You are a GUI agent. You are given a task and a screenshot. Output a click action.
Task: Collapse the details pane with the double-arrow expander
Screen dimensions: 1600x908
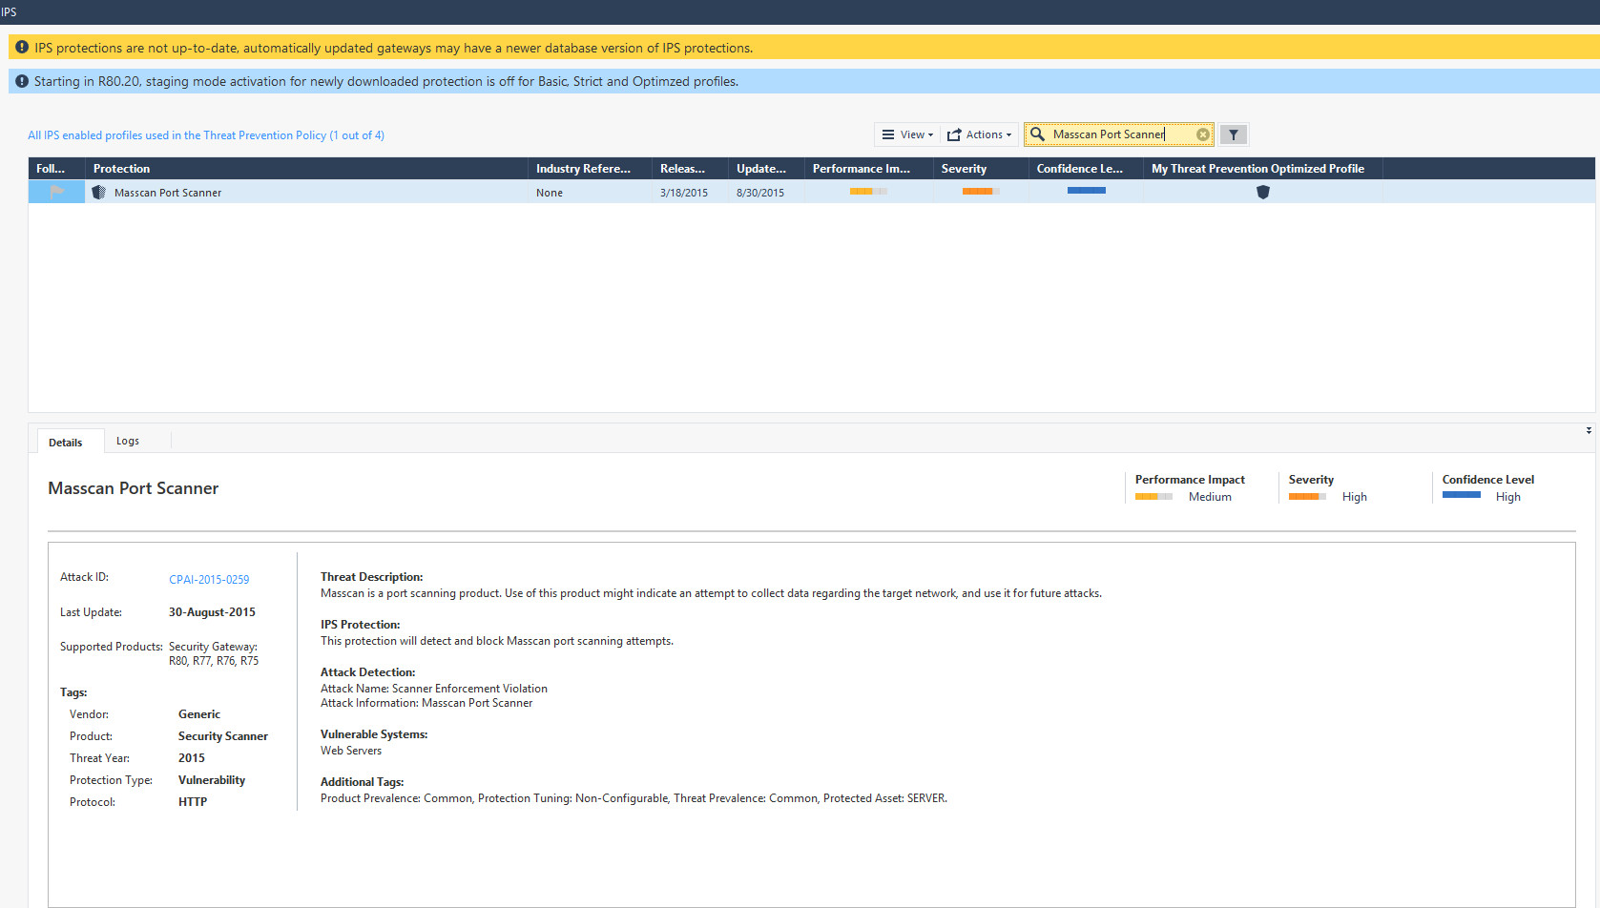tap(1589, 430)
